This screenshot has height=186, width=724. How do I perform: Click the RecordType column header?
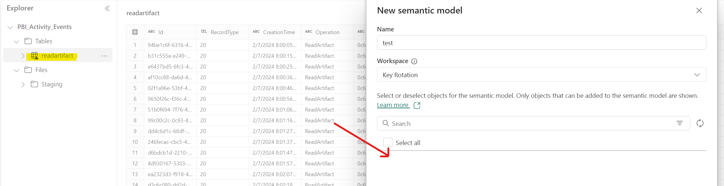222,32
